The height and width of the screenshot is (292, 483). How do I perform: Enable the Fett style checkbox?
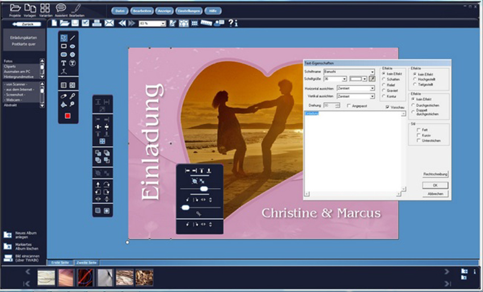coord(418,130)
